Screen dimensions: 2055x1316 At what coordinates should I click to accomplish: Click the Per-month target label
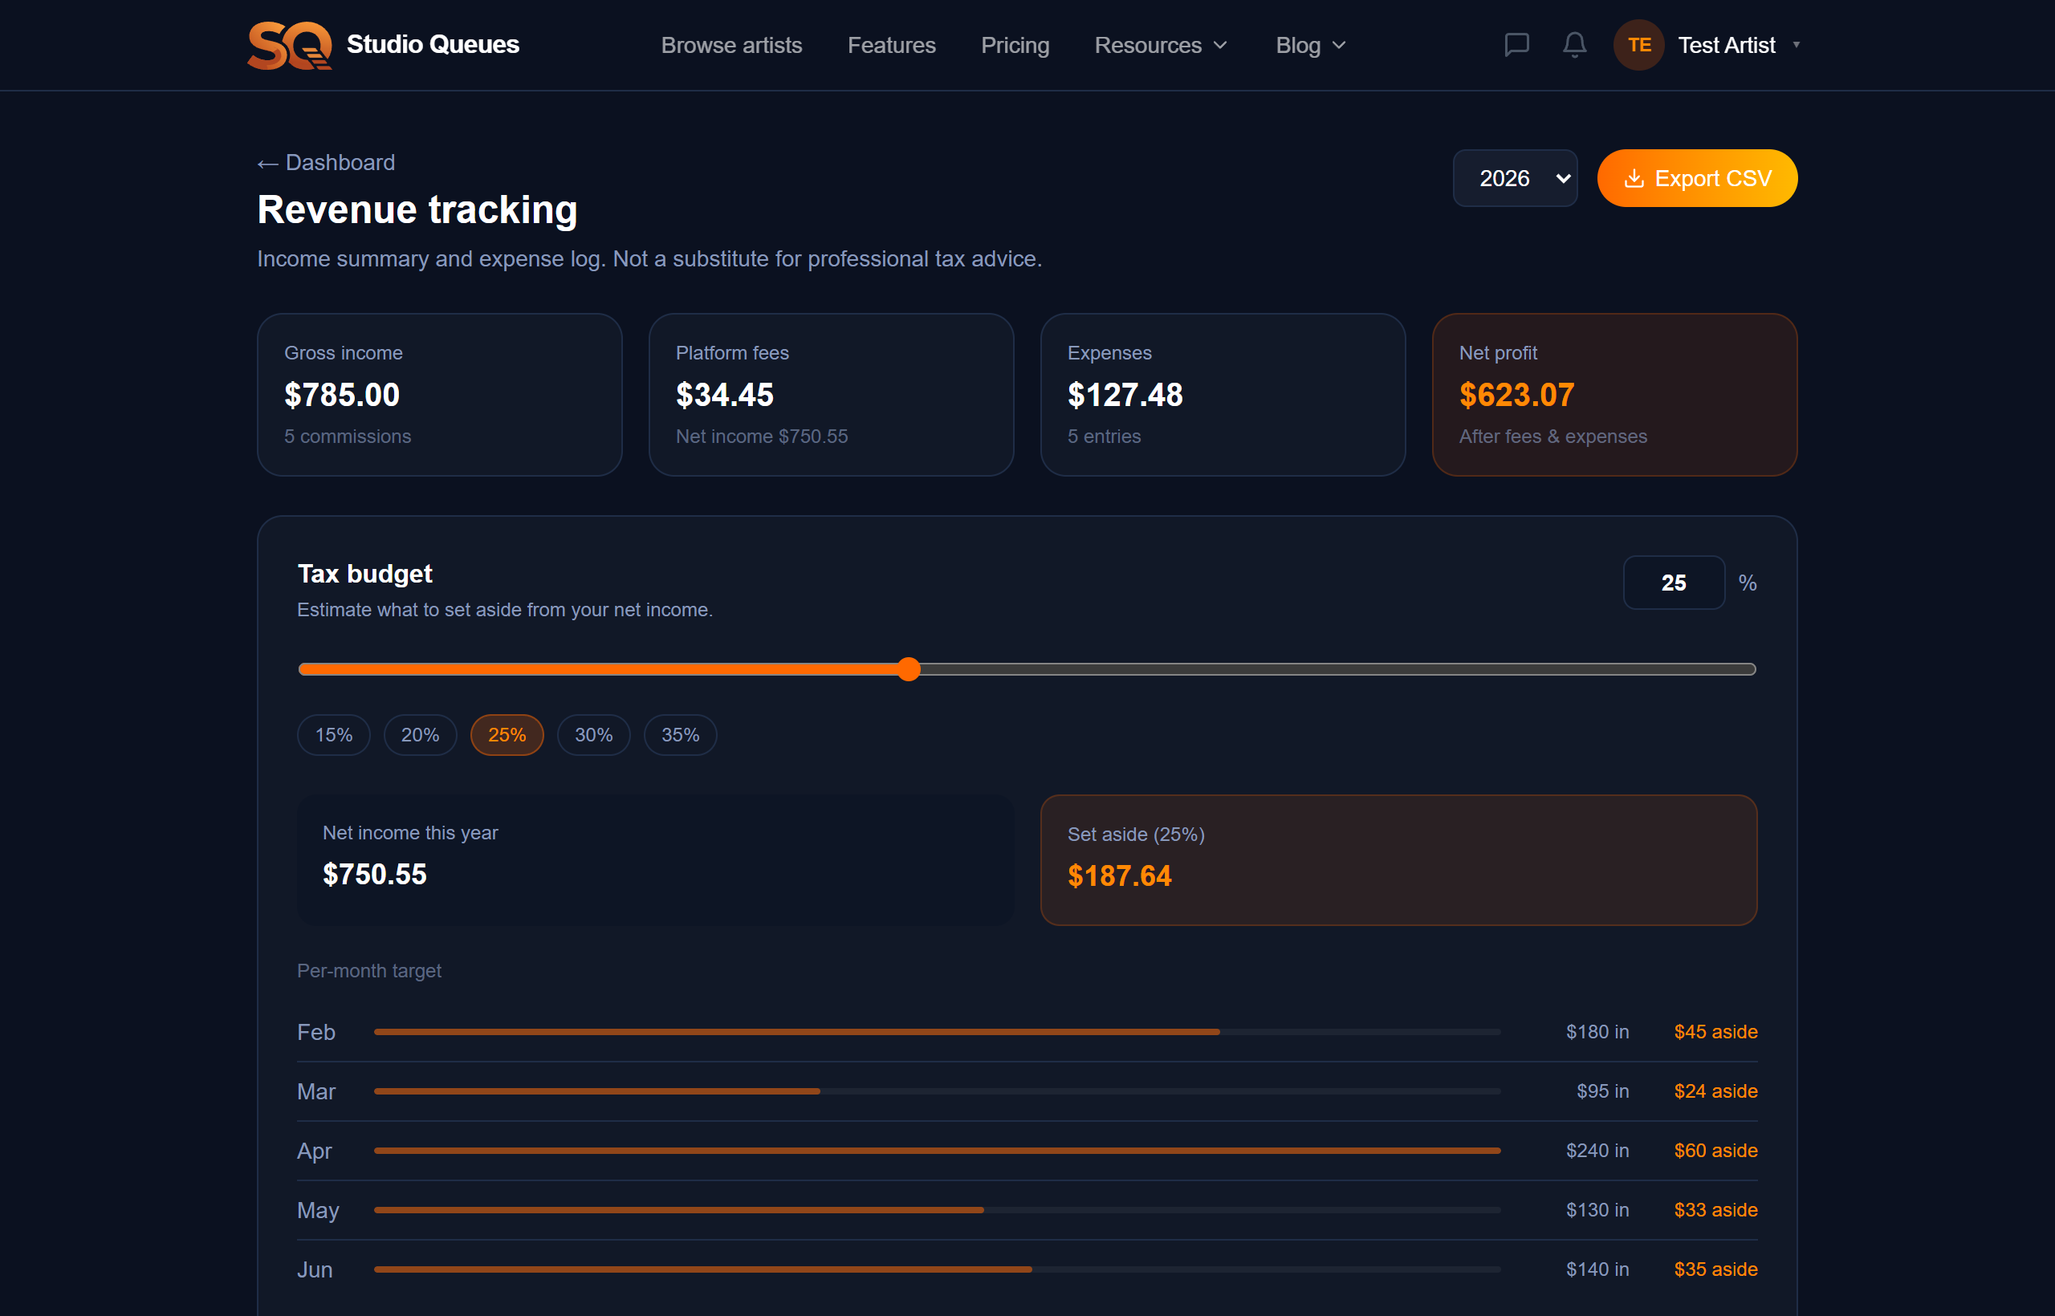368,971
